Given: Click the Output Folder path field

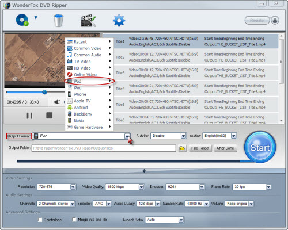Looking at the screenshot, I should coord(104,148).
